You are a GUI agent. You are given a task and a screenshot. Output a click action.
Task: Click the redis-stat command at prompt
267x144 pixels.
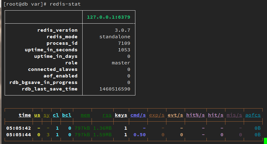tap(65, 4)
